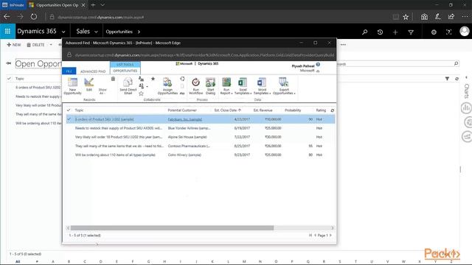
Task: Toggle select-all checkmark in Advanced Find grid
Action: (69, 110)
